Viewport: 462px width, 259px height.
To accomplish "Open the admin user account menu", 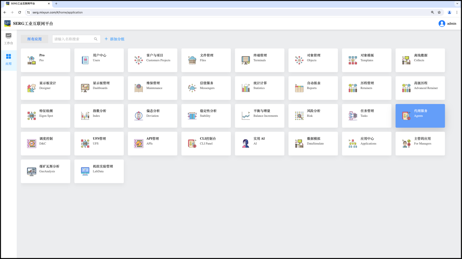I will [447, 23].
